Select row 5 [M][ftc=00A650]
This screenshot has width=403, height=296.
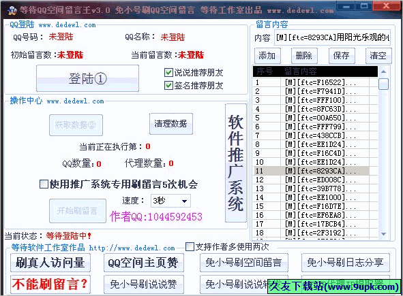click(x=315, y=118)
